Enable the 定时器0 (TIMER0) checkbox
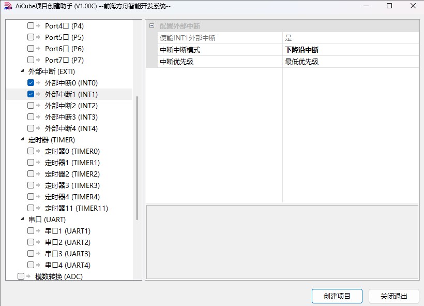Screen dimensions: 424x306 (x=31, y=151)
